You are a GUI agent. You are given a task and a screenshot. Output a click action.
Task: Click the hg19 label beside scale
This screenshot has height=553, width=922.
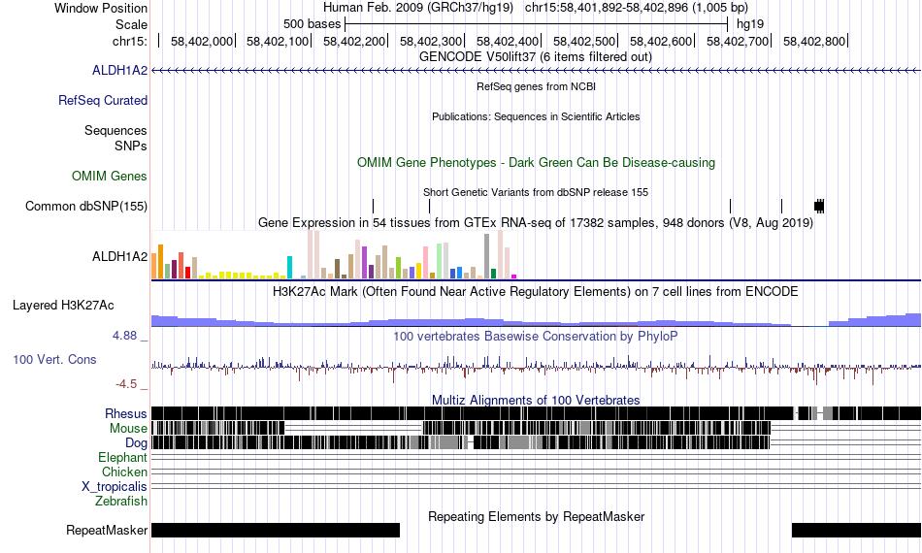750,24
